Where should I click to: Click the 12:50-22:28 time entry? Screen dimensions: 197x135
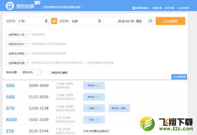tap(38, 108)
